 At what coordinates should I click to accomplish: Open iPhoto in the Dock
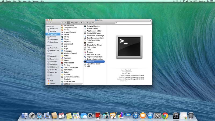click(x=106, y=116)
